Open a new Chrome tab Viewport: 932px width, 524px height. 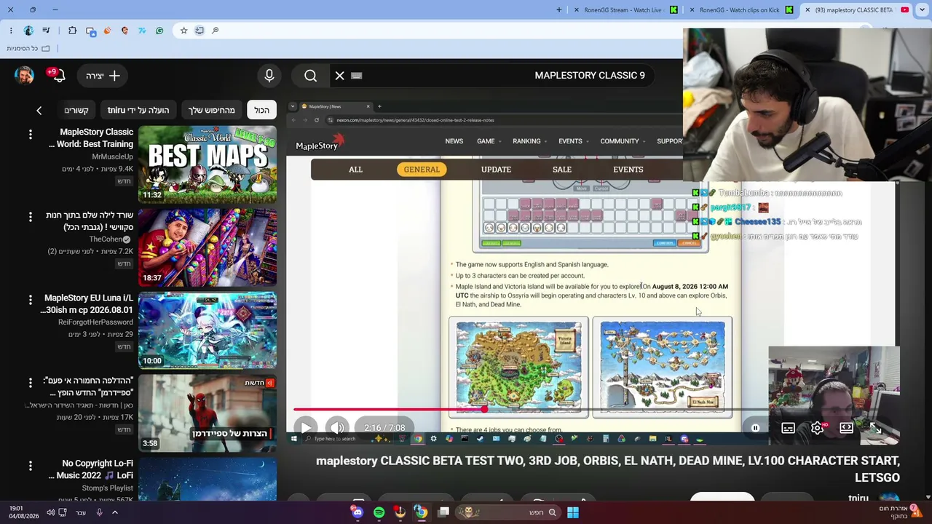[x=559, y=10]
